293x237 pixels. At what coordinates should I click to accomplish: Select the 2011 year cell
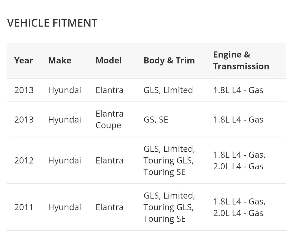[x=24, y=207]
